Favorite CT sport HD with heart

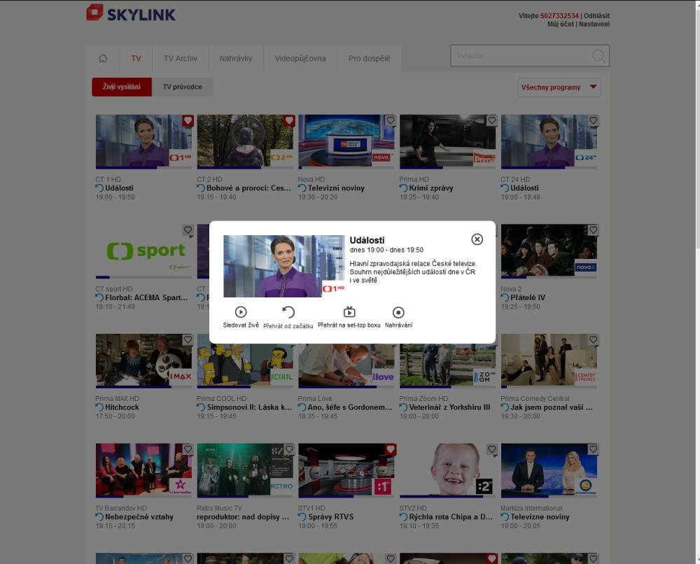[188, 230]
